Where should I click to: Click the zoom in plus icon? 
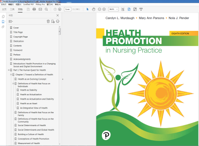pos(104,9)
